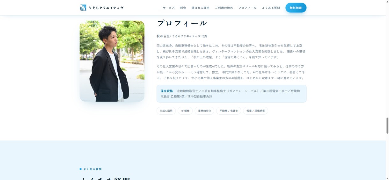
Task: Click the profile photo of 松本 吉生
Action: tap(112, 61)
